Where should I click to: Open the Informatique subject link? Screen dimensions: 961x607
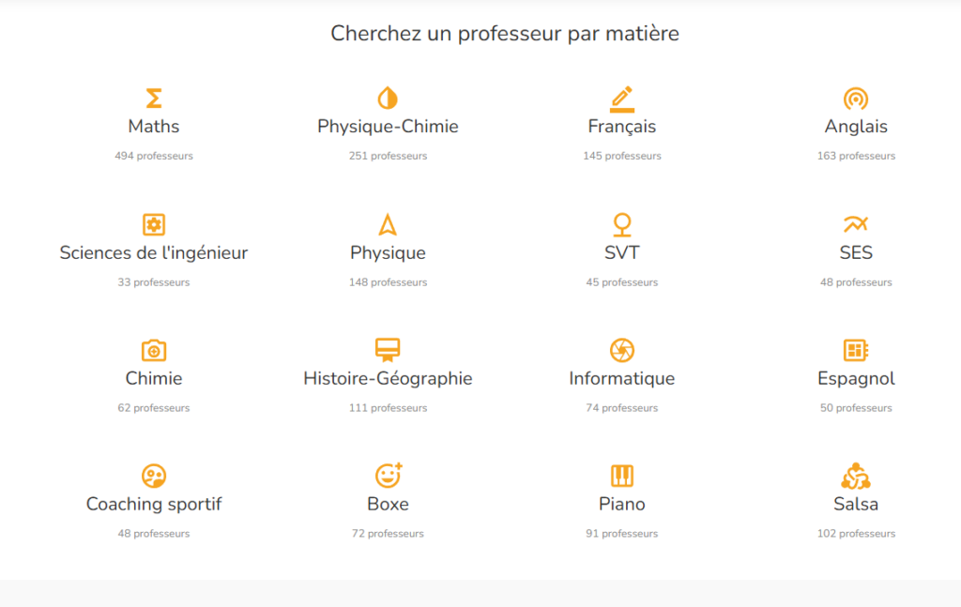(622, 378)
